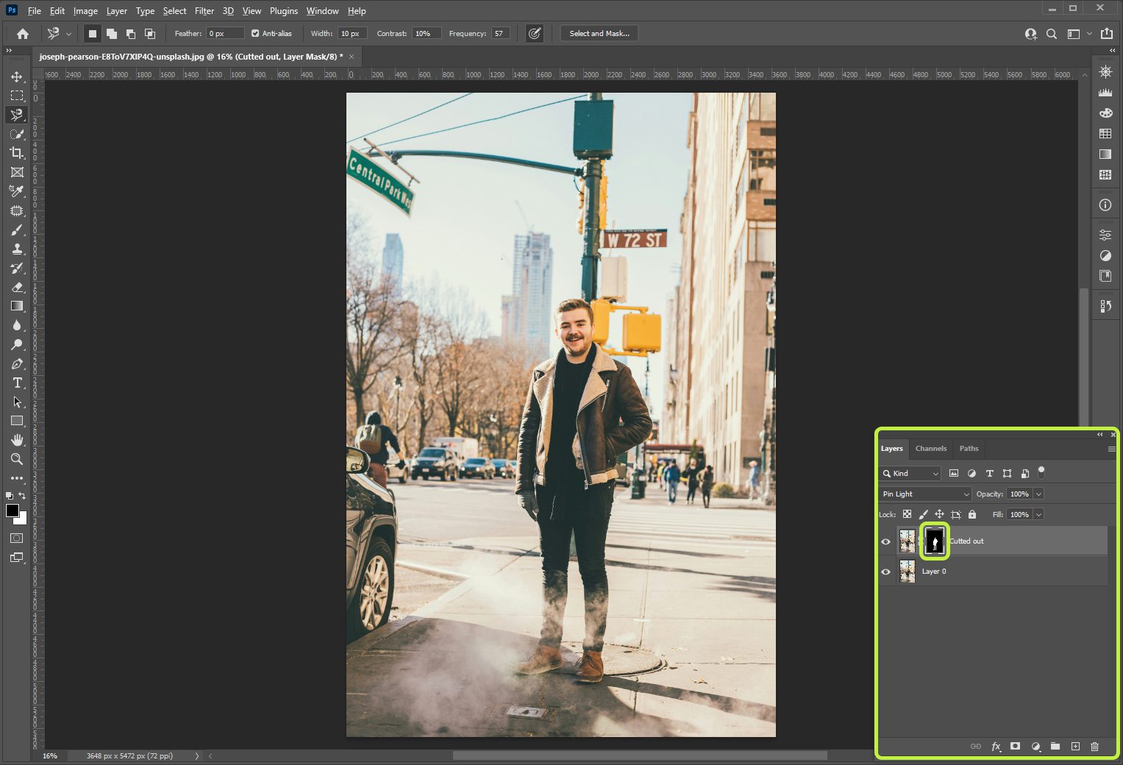Viewport: 1123px width, 765px height.
Task: Select the Horizontal Type tool
Action: click(x=17, y=382)
